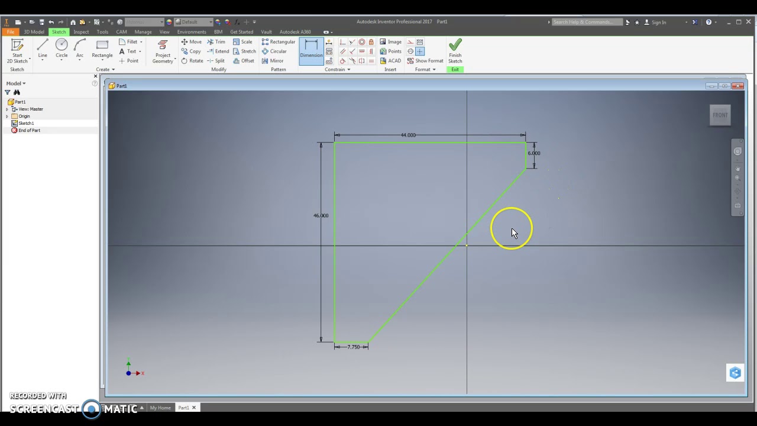Click the FRONT ViewCube face

click(x=720, y=115)
